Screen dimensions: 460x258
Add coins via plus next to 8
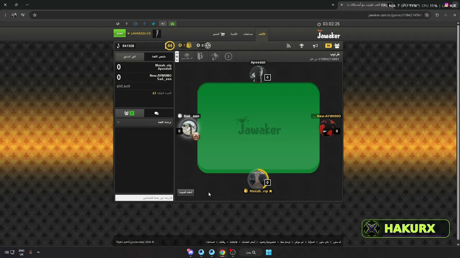pos(198,46)
